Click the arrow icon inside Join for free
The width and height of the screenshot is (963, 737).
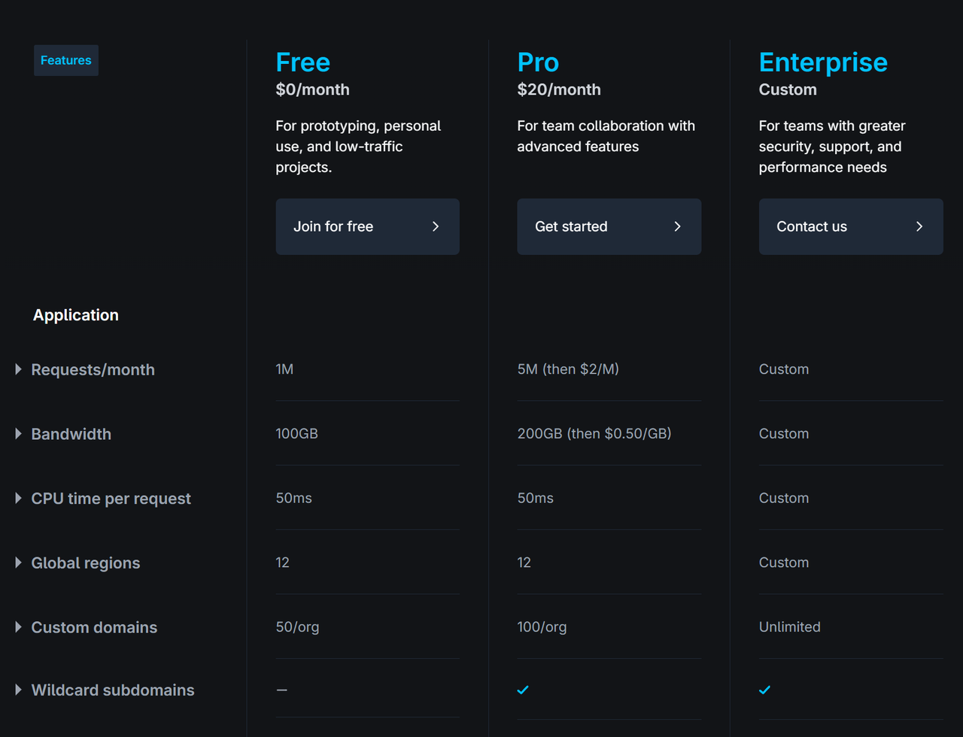pyautogui.click(x=436, y=226)
